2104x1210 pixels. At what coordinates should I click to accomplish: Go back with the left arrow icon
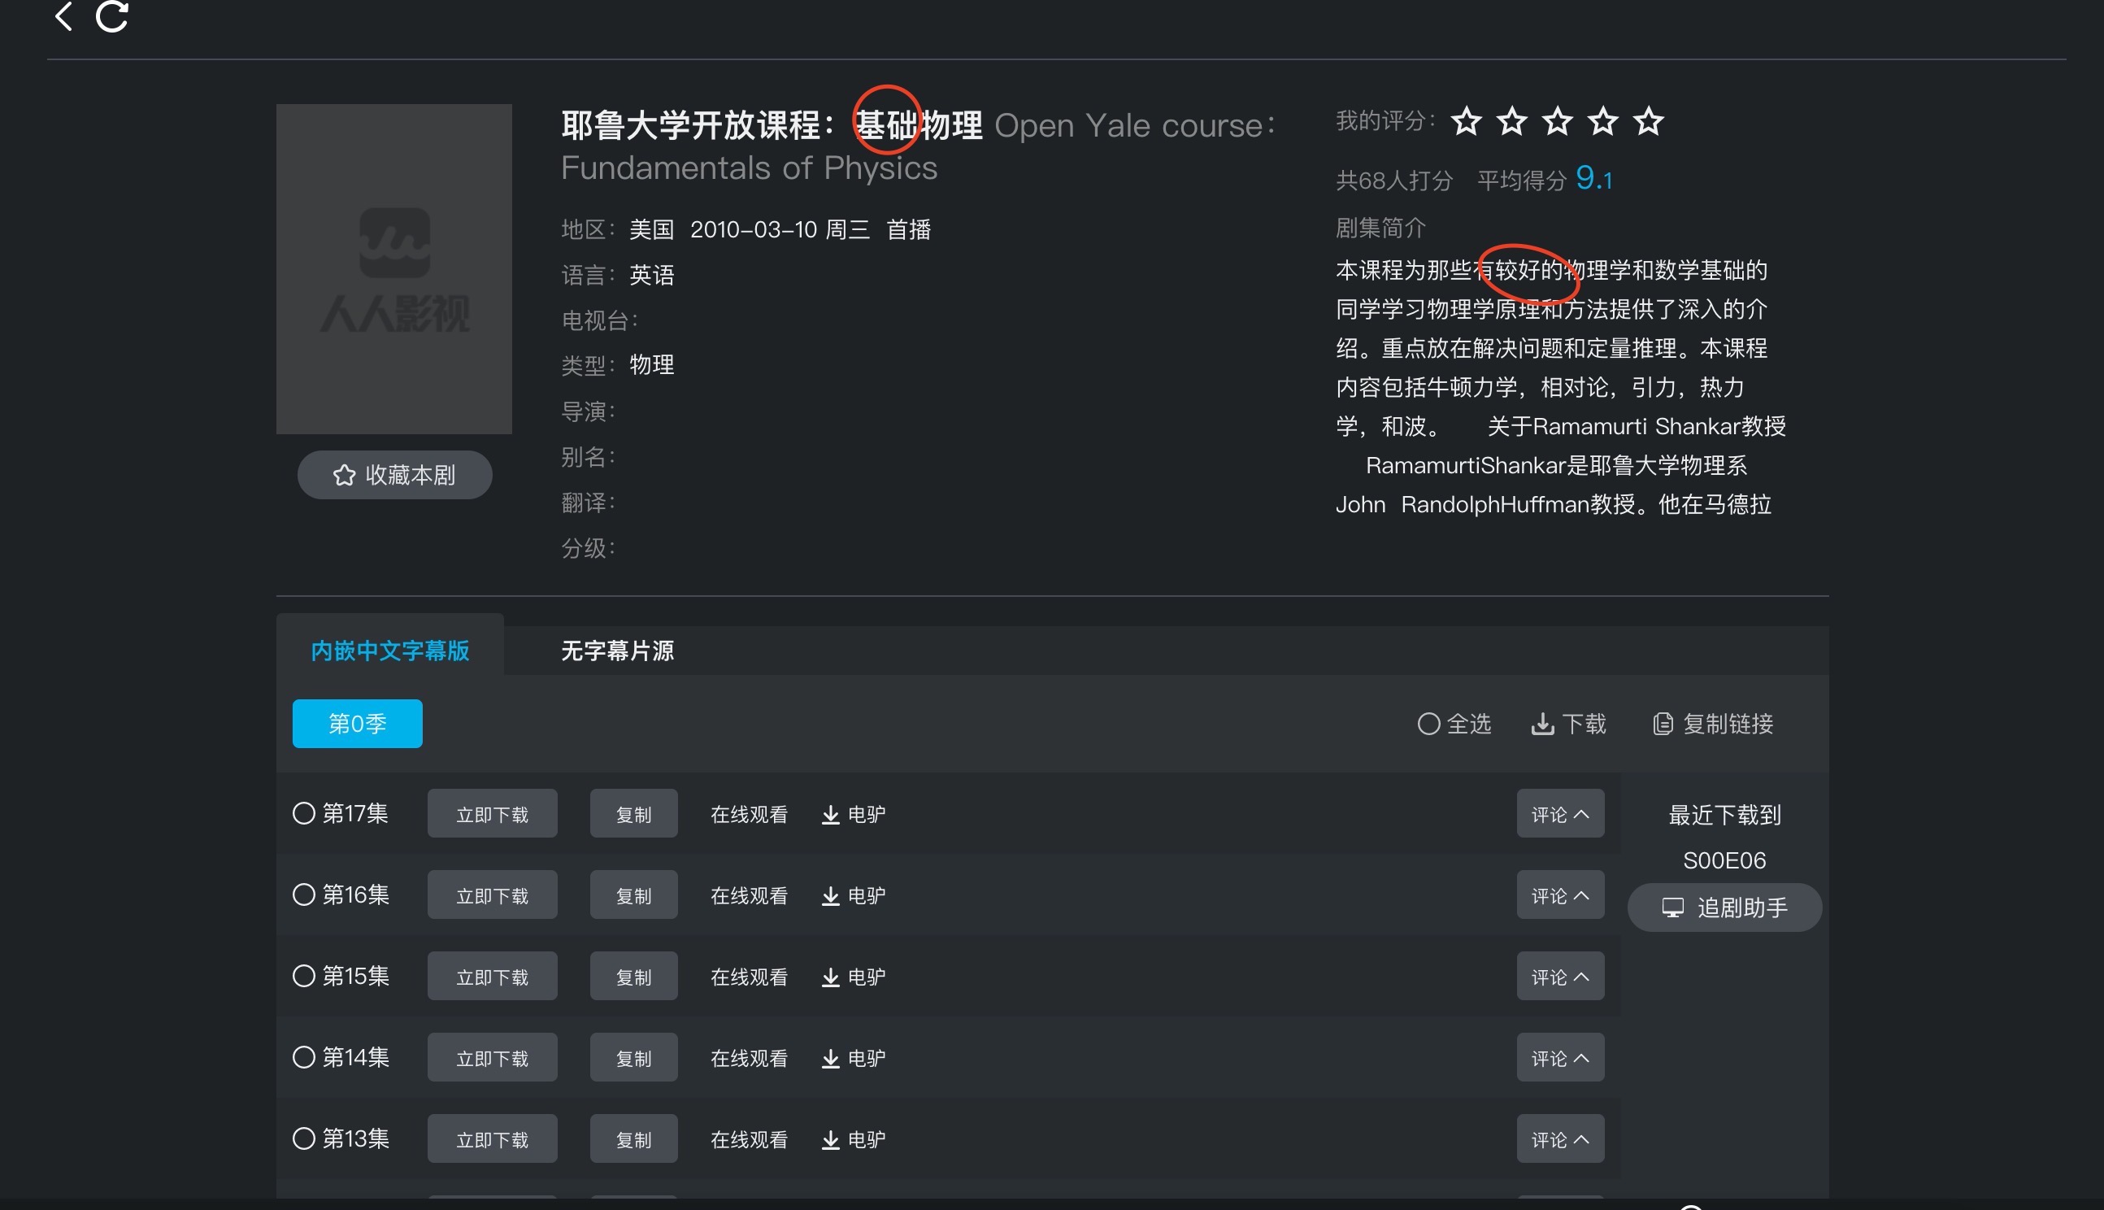64,15
